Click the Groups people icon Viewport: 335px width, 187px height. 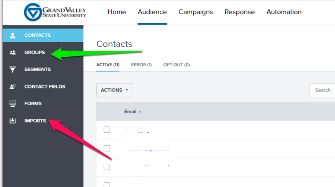[13, 53]
